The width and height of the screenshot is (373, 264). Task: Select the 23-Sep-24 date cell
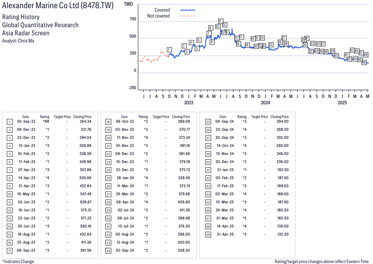pos(225,129)
